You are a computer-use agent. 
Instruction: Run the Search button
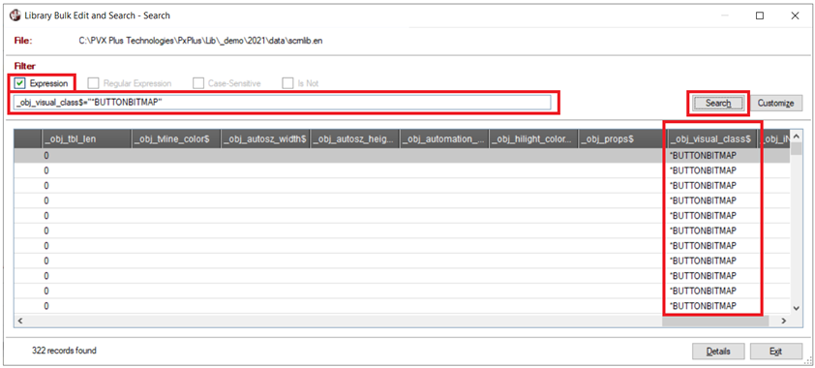(718, 103)
